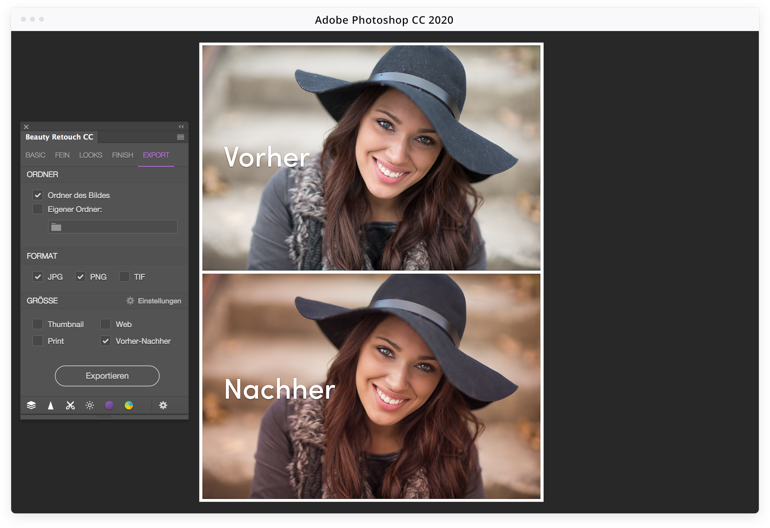This screenshot has width=770, height=528.
Task: Click the layers stack icon in panel footer
Action: coord(31,405)
